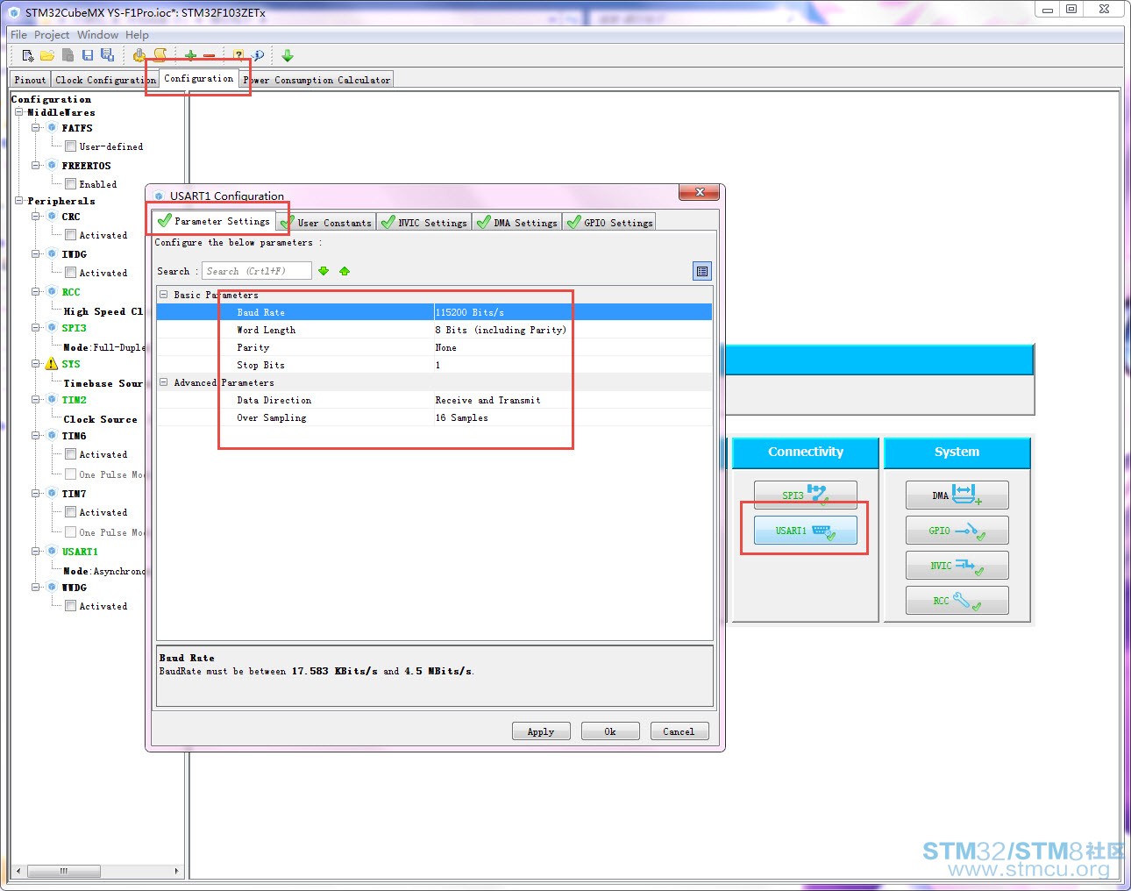This screenshot has width=1131, height=891.
Task: Open DMA system configuration button
Action: 957,495
